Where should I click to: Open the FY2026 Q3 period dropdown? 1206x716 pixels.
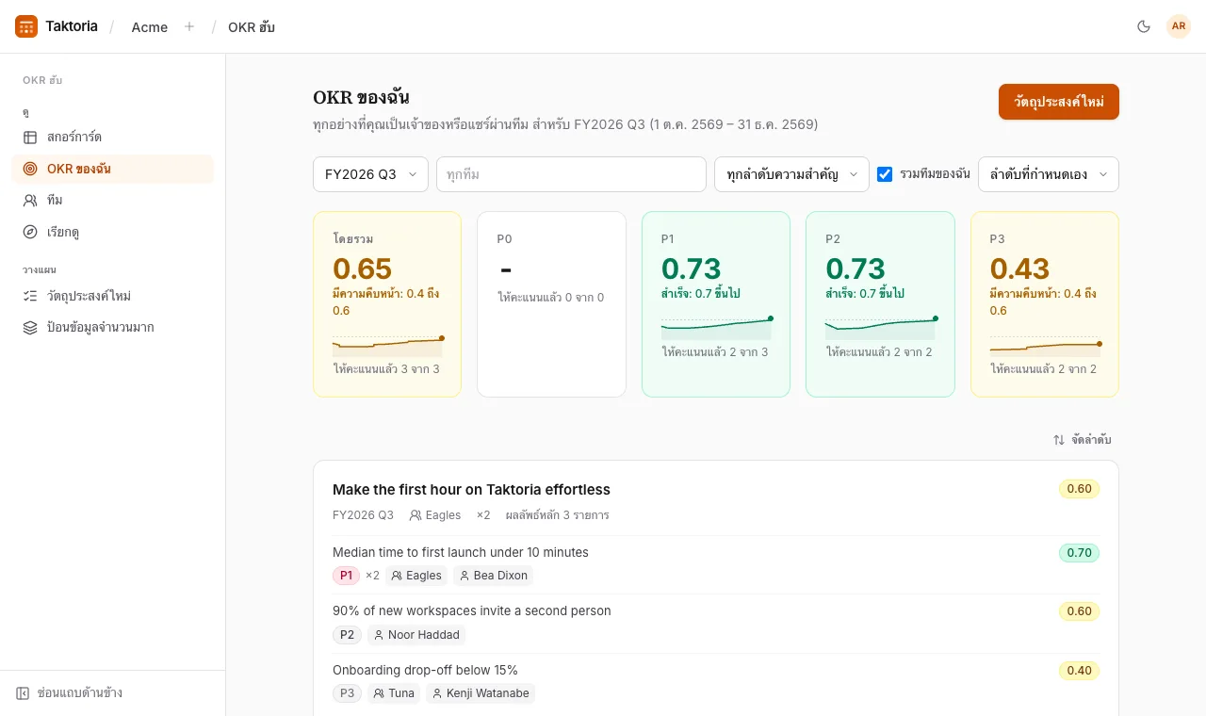click(370, 174)
